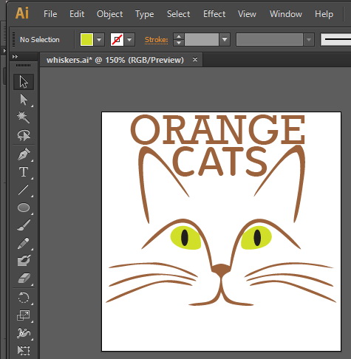This screenshot has height=359, width=351.
Task: Select the Rotate tool
Action: pos(24,298)
